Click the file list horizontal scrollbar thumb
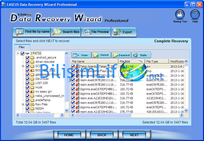 103,115
